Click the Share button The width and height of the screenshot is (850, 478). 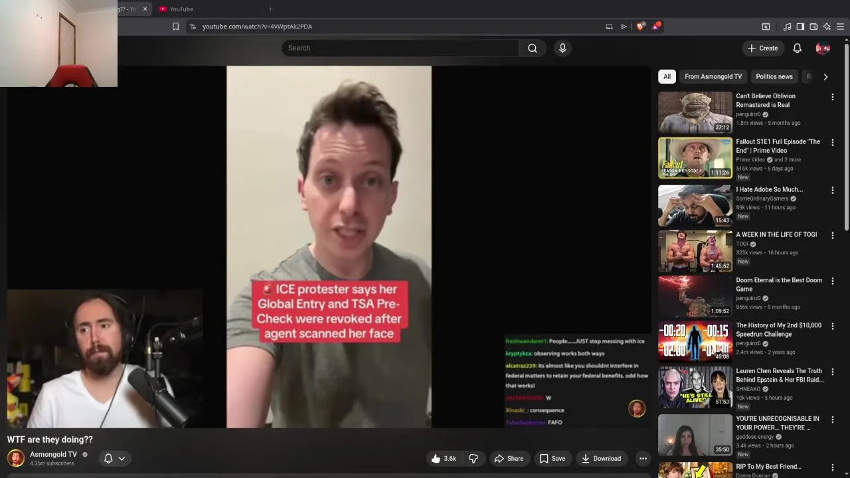point(509,458)
